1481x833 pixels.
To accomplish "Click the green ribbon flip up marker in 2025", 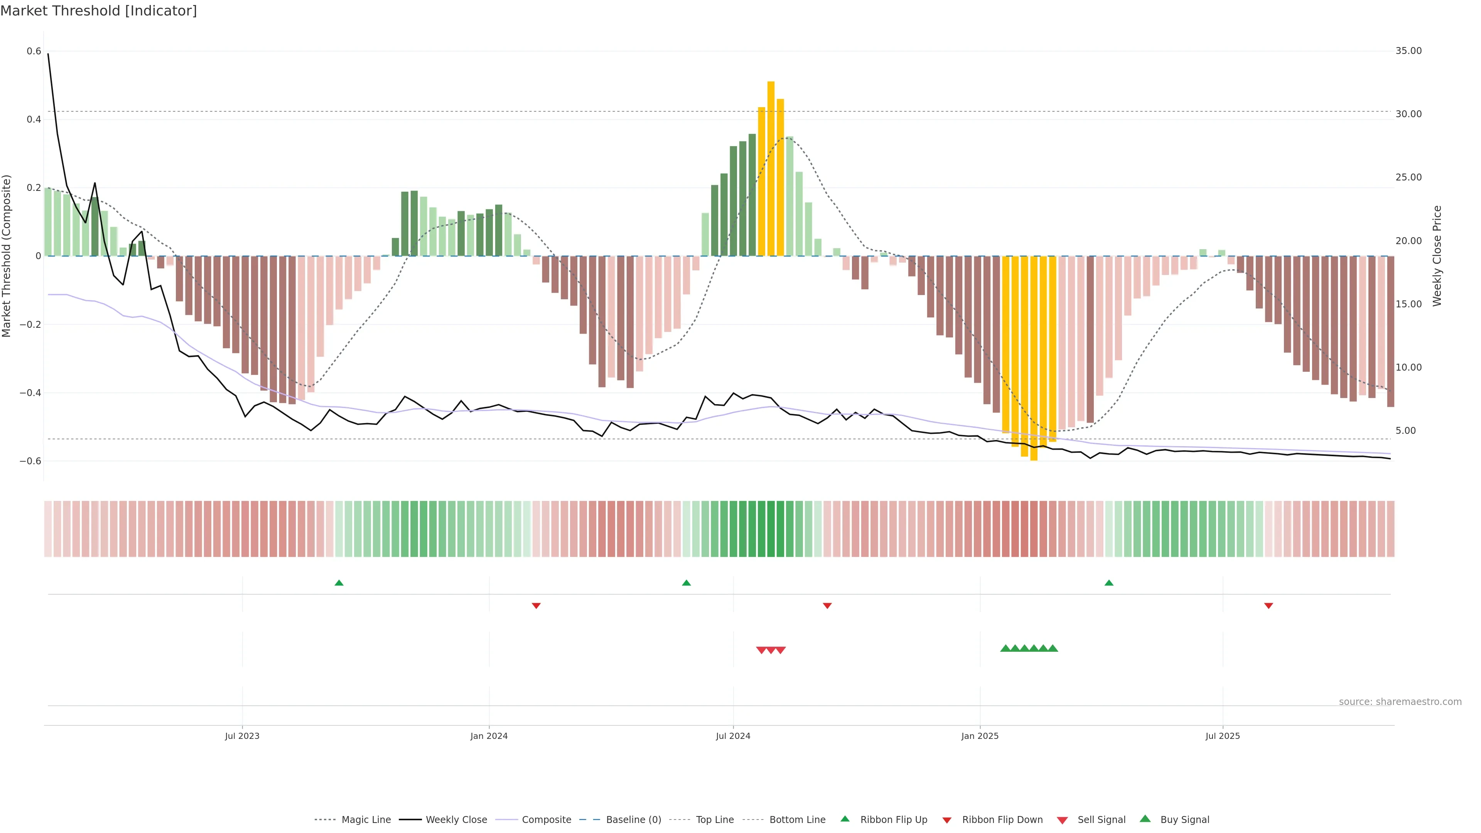I will [1109, 583].
